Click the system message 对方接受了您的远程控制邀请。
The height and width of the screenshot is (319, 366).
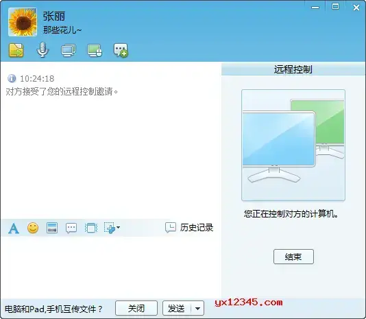[62, 91]
